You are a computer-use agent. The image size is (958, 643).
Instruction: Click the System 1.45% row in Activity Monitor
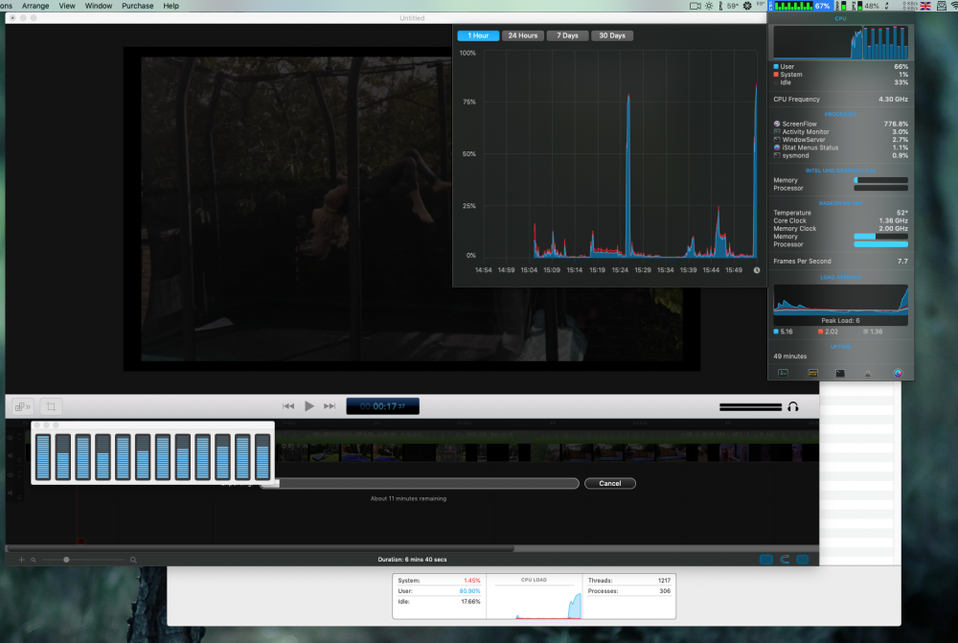point(439,581)
